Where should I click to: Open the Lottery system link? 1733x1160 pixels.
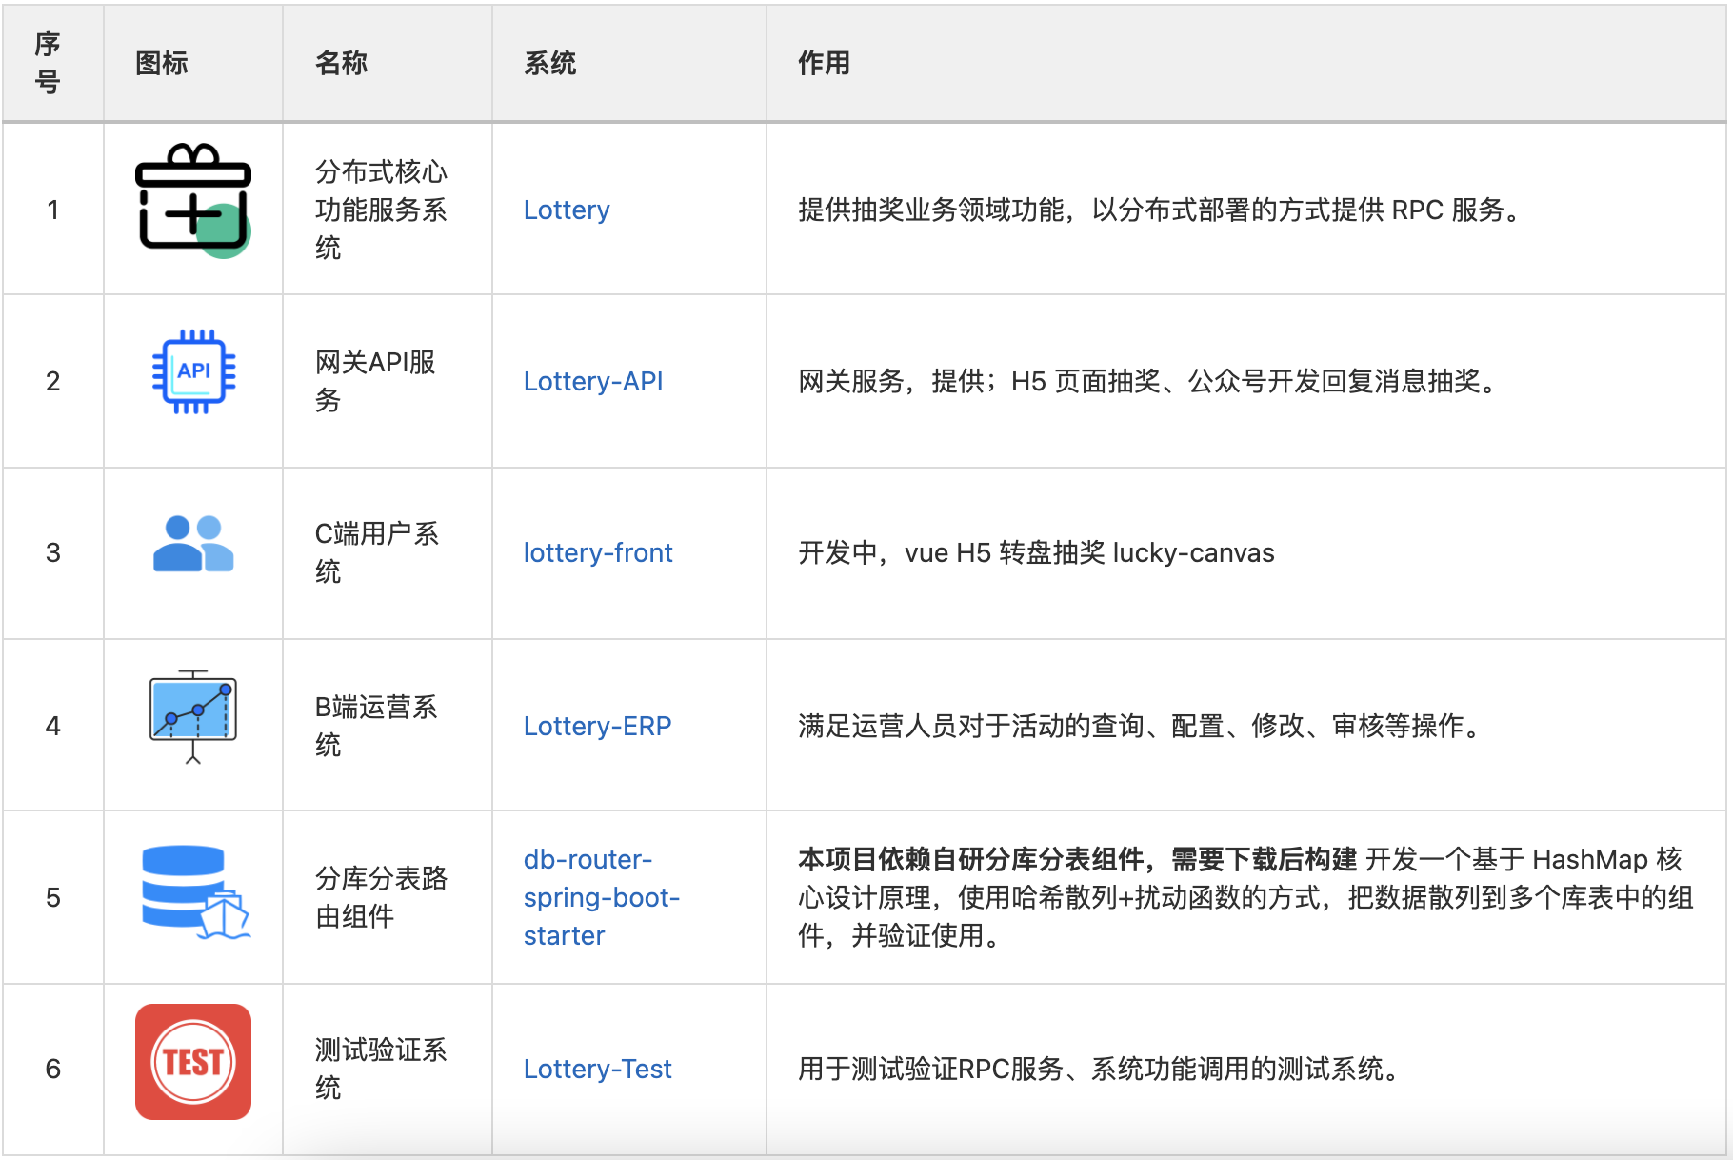point(567,210)
